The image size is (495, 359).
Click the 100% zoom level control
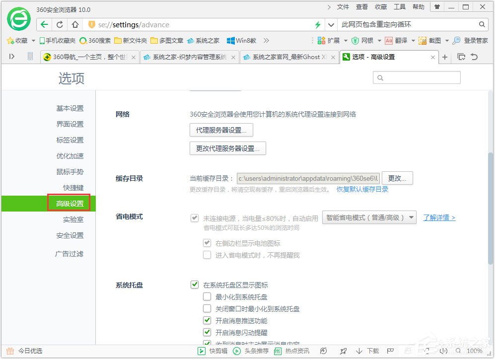(474, 351)
